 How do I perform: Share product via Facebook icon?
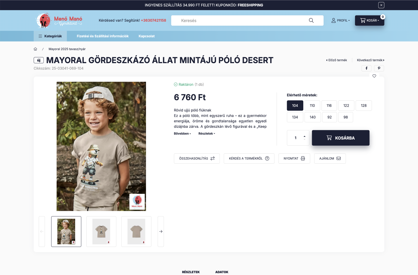[366, 68]
